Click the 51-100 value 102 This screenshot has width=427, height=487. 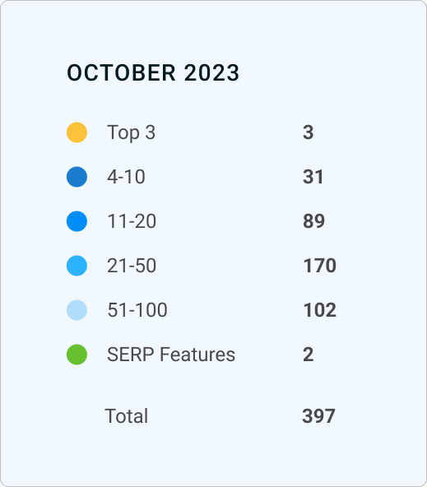(320, 310)
